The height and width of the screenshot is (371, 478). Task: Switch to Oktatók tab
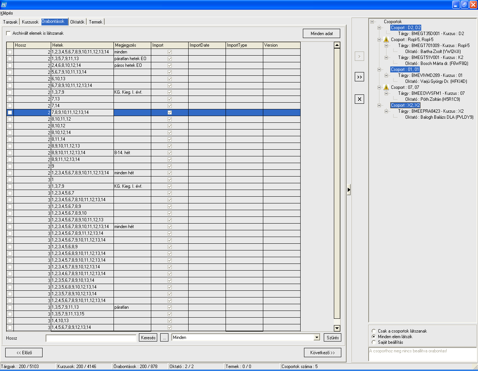click(x=77, y=22)
